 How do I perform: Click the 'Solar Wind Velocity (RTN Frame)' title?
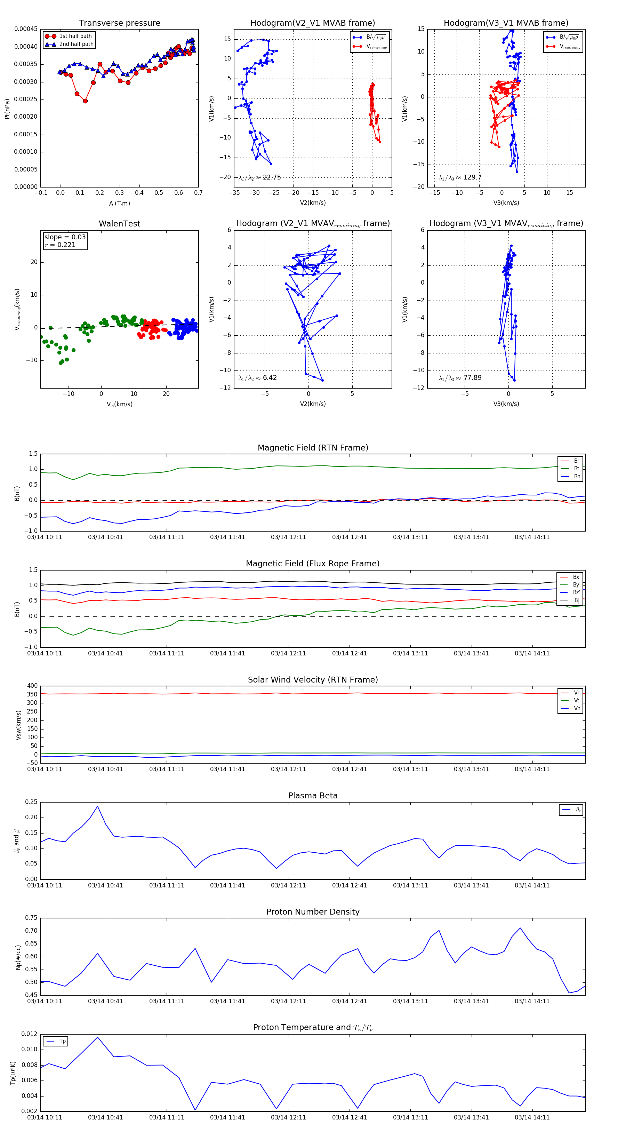313,680
